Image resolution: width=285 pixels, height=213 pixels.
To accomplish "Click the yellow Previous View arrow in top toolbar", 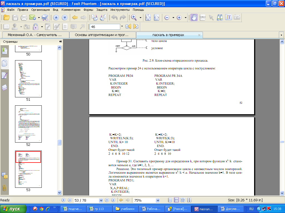I will (x=75, y=17).
